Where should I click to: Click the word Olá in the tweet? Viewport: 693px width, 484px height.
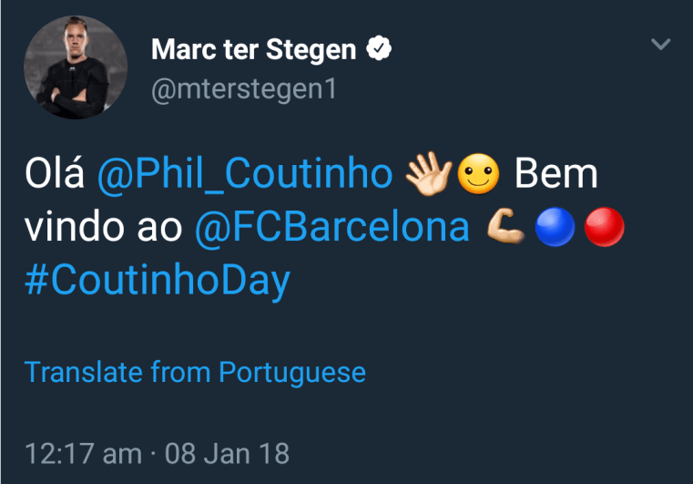click(x=55, y=174)
